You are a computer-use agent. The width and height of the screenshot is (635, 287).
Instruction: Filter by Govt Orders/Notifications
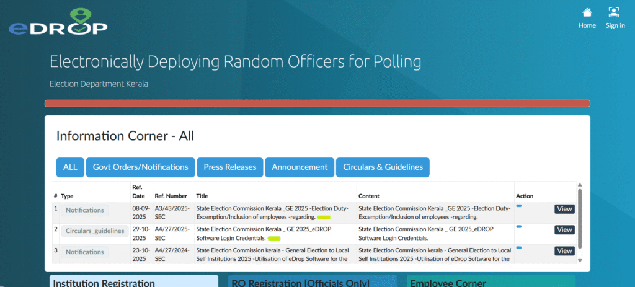pos(140,167)
